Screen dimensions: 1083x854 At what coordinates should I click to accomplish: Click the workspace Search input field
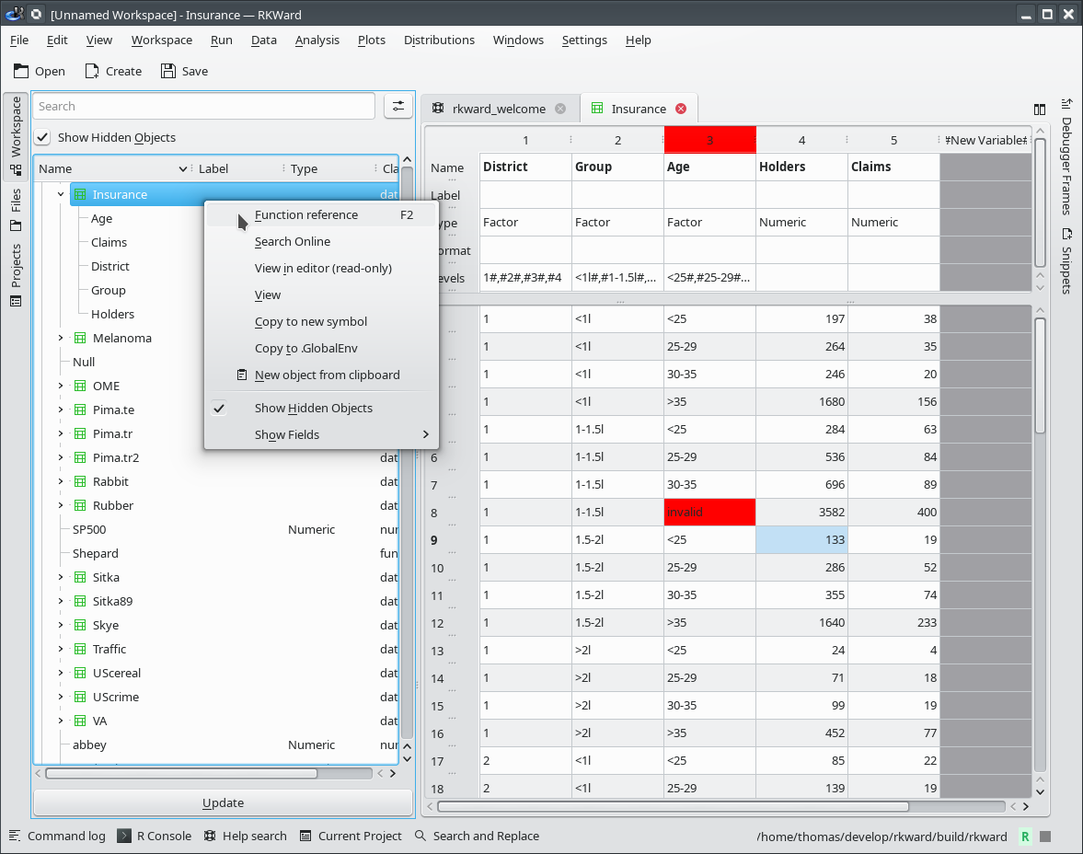[x=203, y=107]
